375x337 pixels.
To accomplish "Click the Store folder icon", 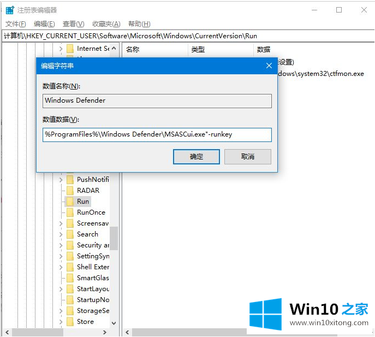I will [x=70, y=322].
